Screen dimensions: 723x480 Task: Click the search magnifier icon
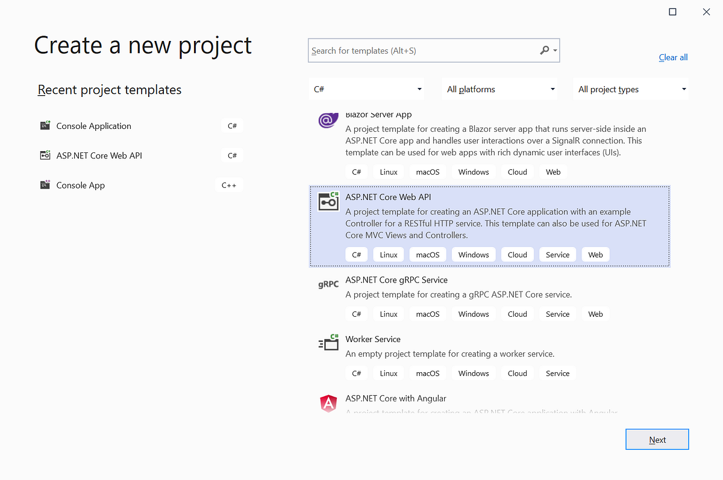tap(544, 51)
